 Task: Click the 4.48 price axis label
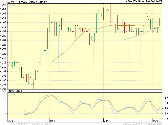click(x=3, y=14)
